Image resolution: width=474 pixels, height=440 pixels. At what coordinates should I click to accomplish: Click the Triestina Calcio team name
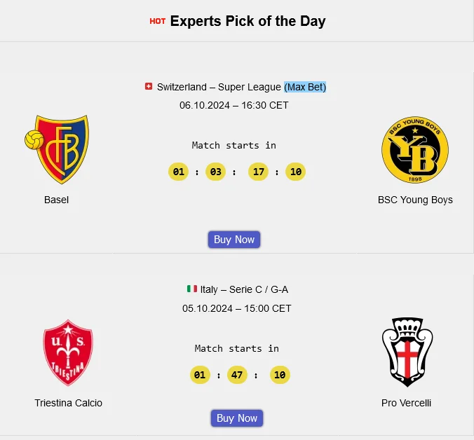click(x=68, y=403)
